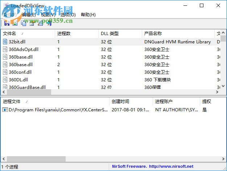227x171 pixels.
Task: Open the Properties toolbar icon
Action: click(x=32, y=23)
